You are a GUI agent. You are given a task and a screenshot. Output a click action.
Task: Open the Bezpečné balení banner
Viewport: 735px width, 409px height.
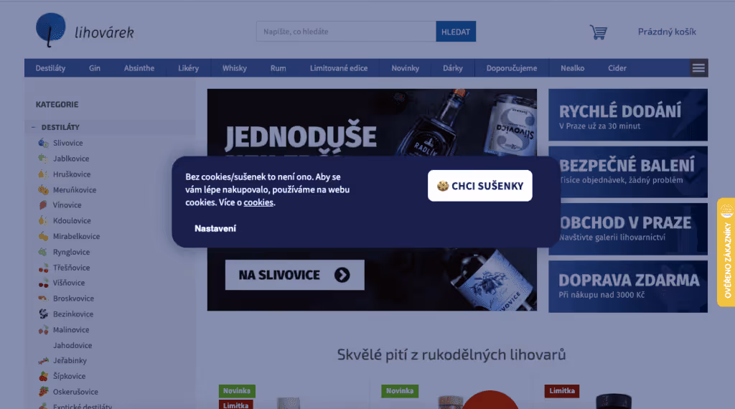coord(628,172)
